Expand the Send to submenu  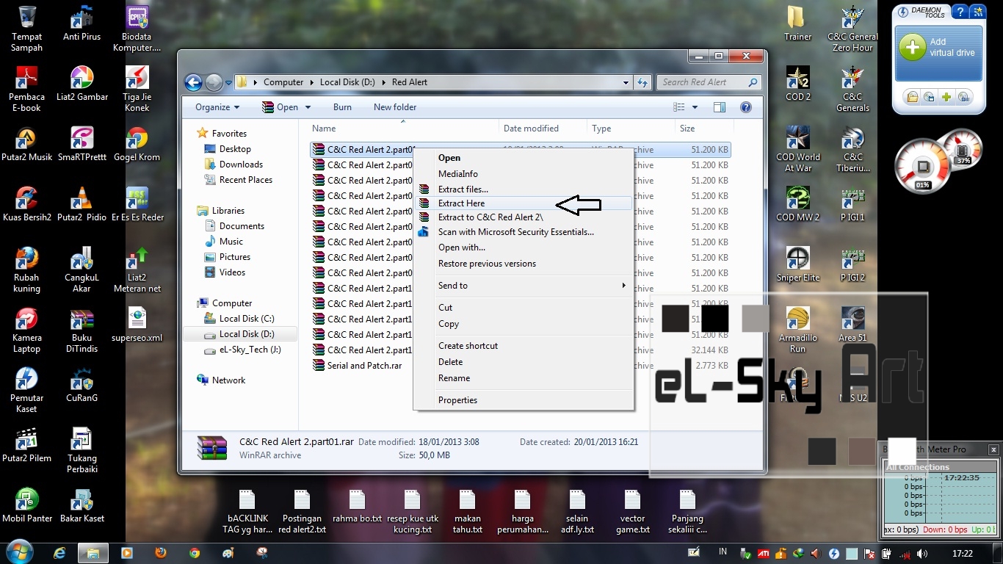pyautogui.click(x=524, y=286)
